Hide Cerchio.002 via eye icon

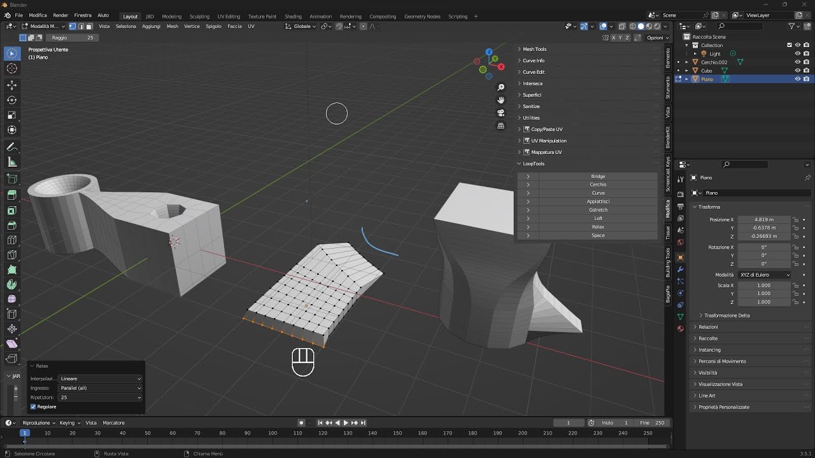click(x=797, y=62)
